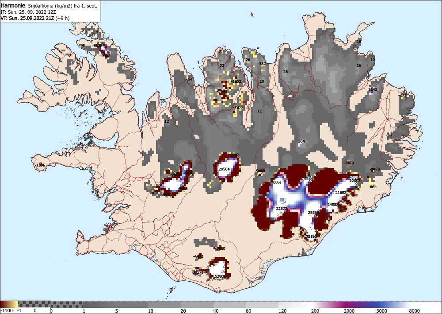Select the -9302 label in the Westfjords
This screenshot has height=314, width=442.
(x=105, y=56)
